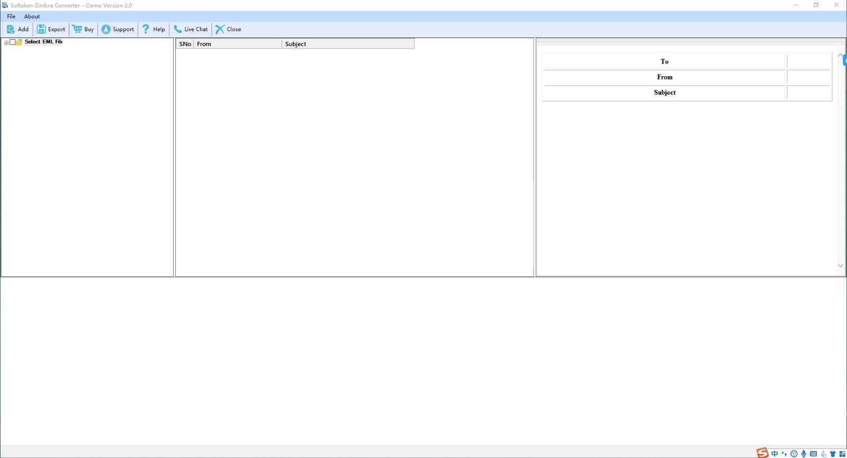Click the Close toolbar button
The height and width of the screenshot is (458, 847).
tap(228, 29)
